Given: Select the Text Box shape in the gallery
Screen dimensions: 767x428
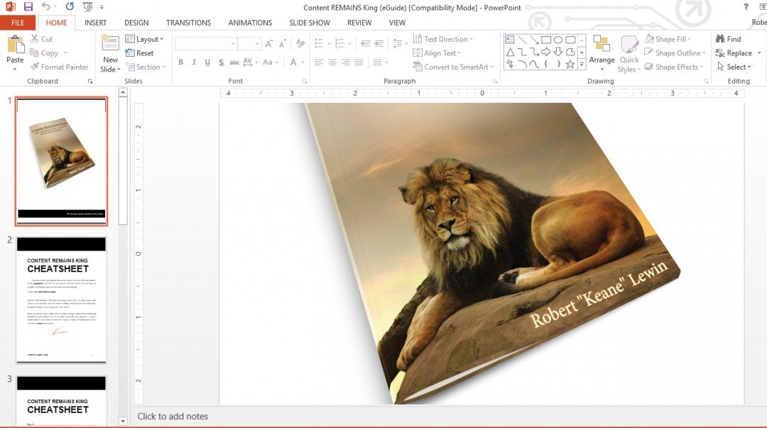Looking at the screenshot, I should tap(510, 40).
